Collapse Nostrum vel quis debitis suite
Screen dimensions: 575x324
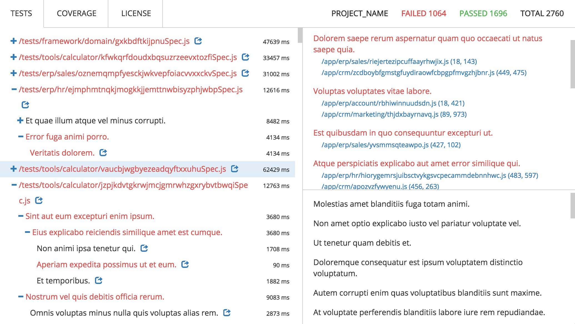point(21,296)
